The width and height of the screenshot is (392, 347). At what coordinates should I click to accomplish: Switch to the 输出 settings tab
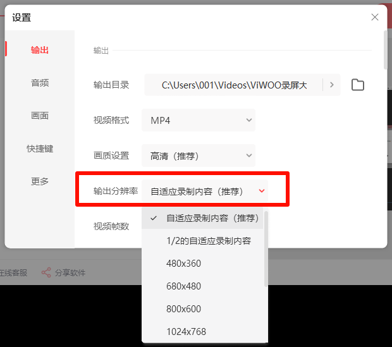click(40, 50)
